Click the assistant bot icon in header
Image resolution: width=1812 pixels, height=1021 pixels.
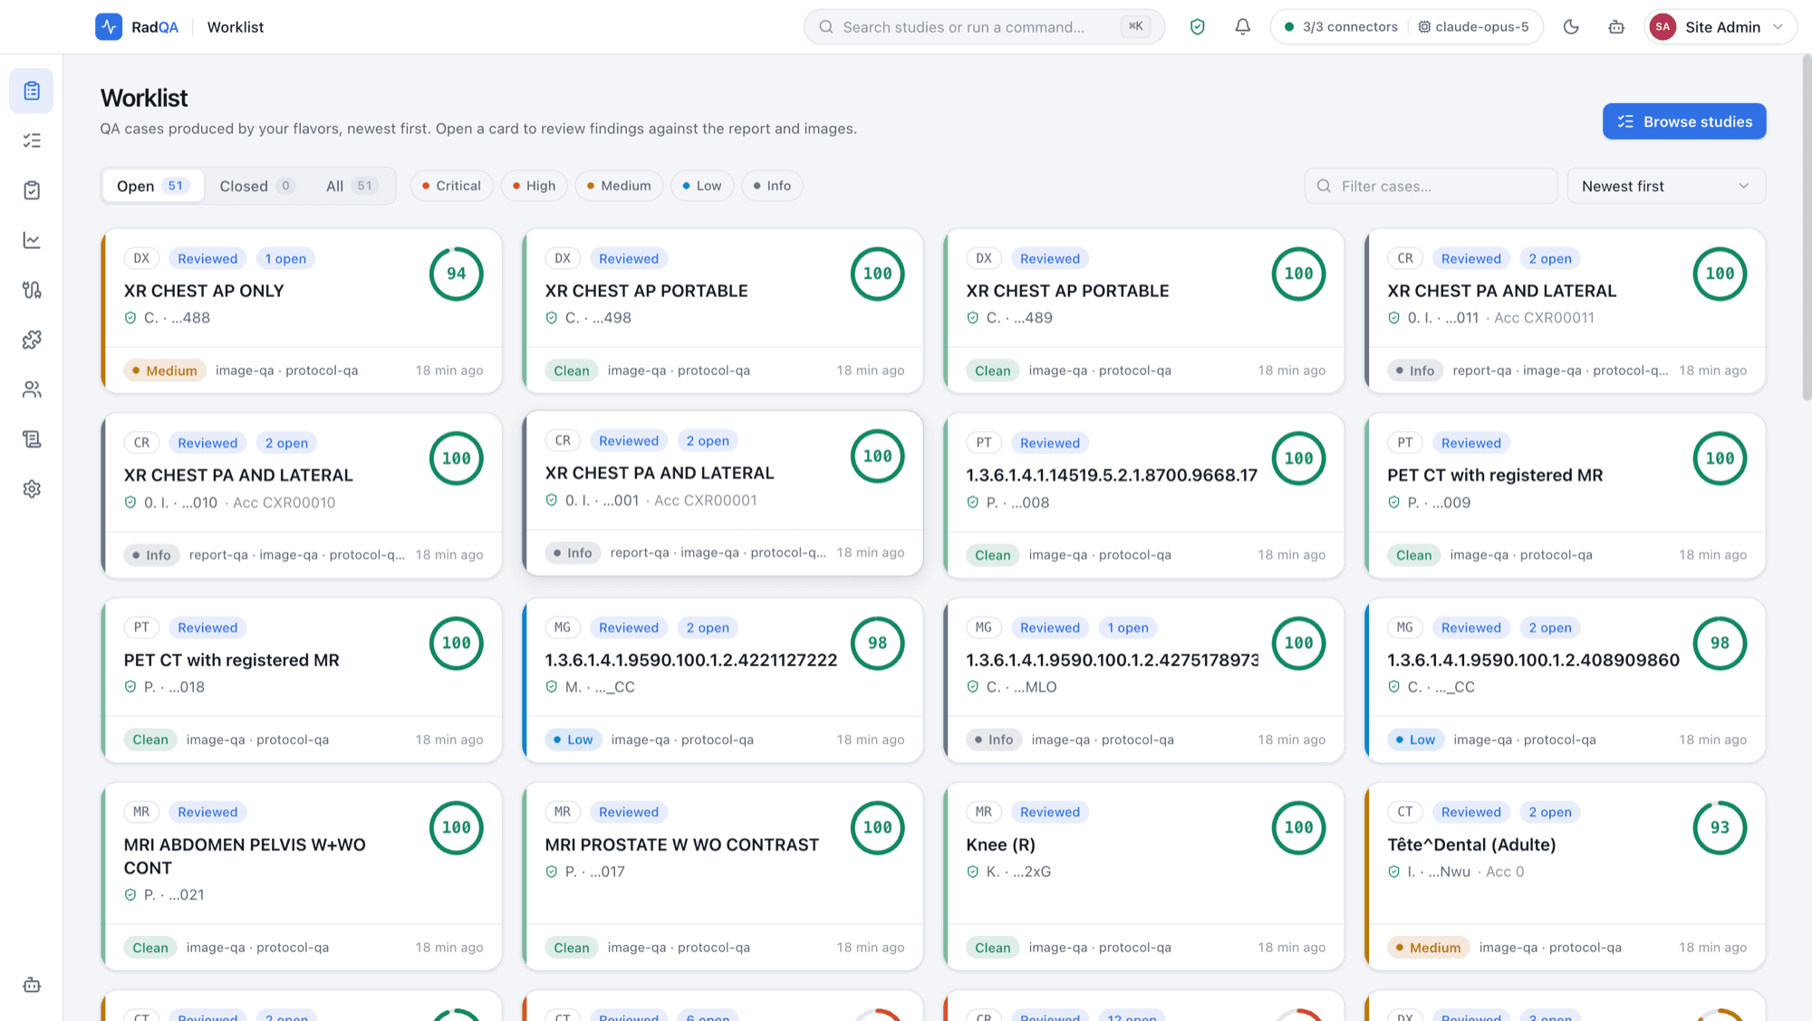(1616, 27)
